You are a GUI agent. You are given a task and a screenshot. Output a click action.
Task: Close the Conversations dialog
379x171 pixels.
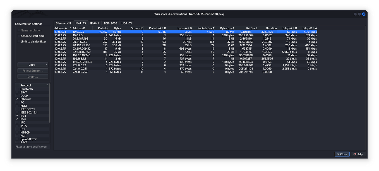(x=342, y=154)
